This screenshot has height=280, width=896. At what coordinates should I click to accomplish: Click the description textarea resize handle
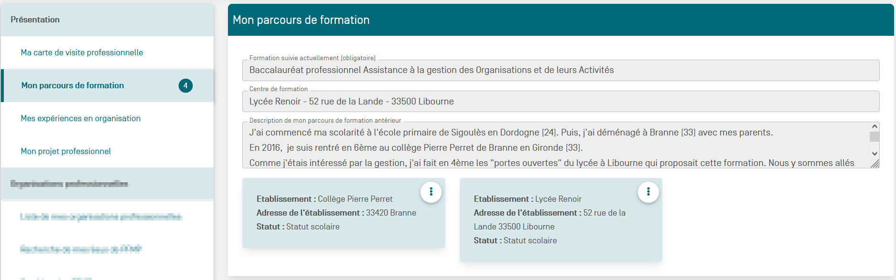coord(875,164)
